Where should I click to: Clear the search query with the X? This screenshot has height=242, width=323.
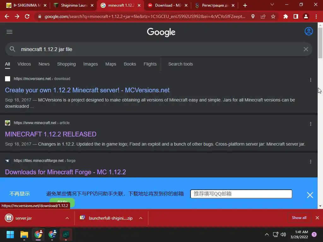(306, 49)
